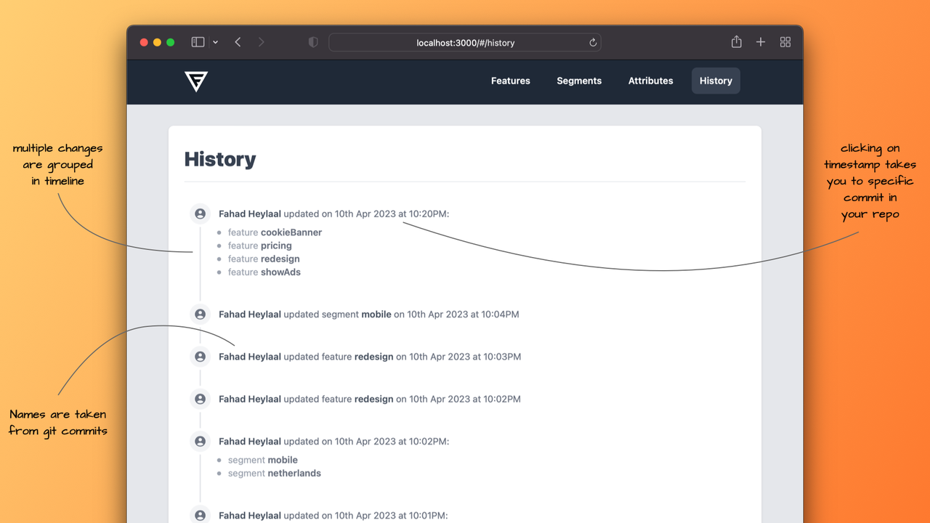Open the redesign link in 10:20PM list
Screen dimensions: 930x523
[280, 259]
